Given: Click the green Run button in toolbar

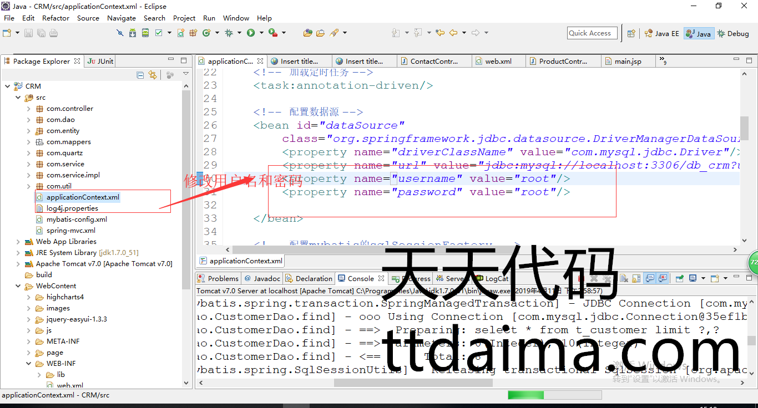Looking at the screenshot, I should [x=251, y=33].
